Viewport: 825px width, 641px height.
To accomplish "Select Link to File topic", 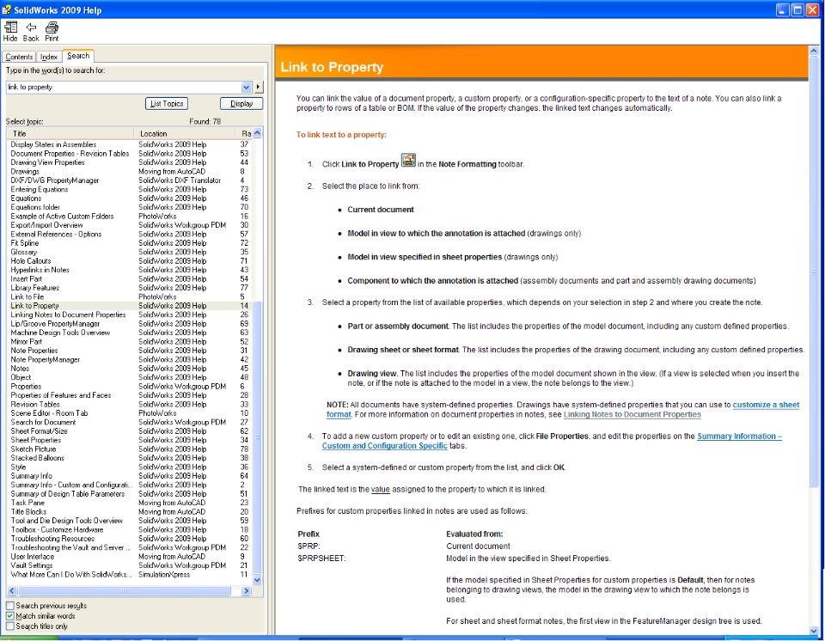I will (27, 296).
